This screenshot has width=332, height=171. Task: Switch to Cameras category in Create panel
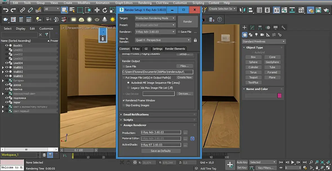(x=262, y=35)
